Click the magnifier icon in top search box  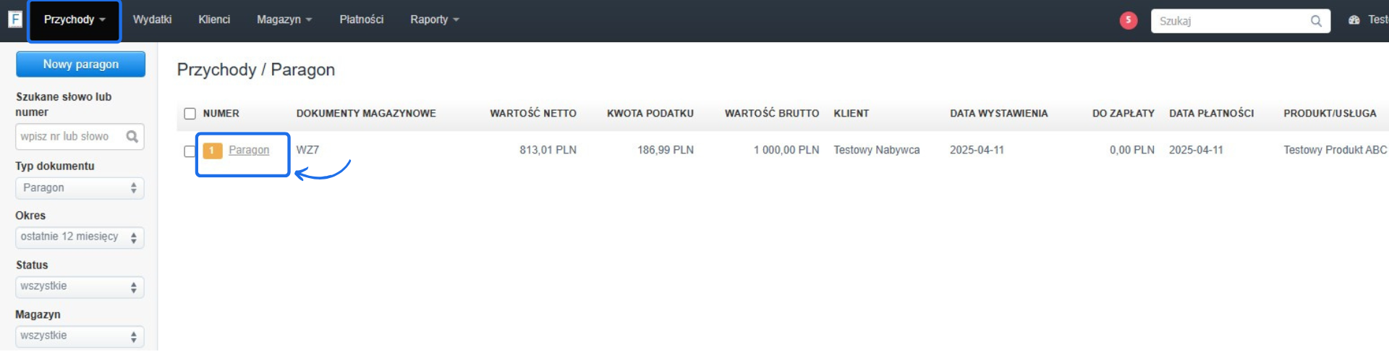point(1316,21)
